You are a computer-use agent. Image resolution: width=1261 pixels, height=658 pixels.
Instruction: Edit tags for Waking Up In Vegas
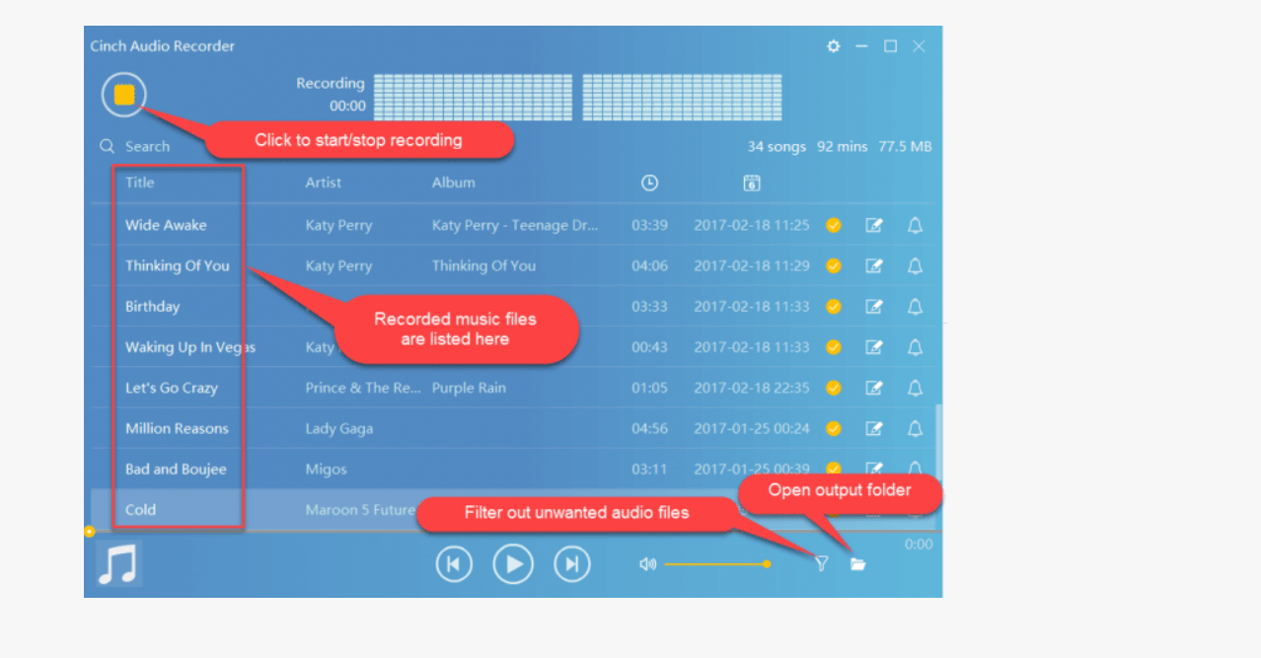874,347
